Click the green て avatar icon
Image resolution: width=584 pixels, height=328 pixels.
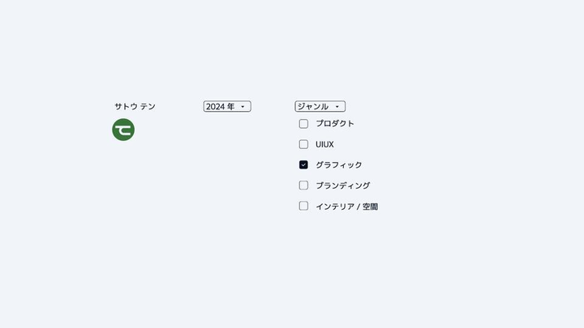123,130
